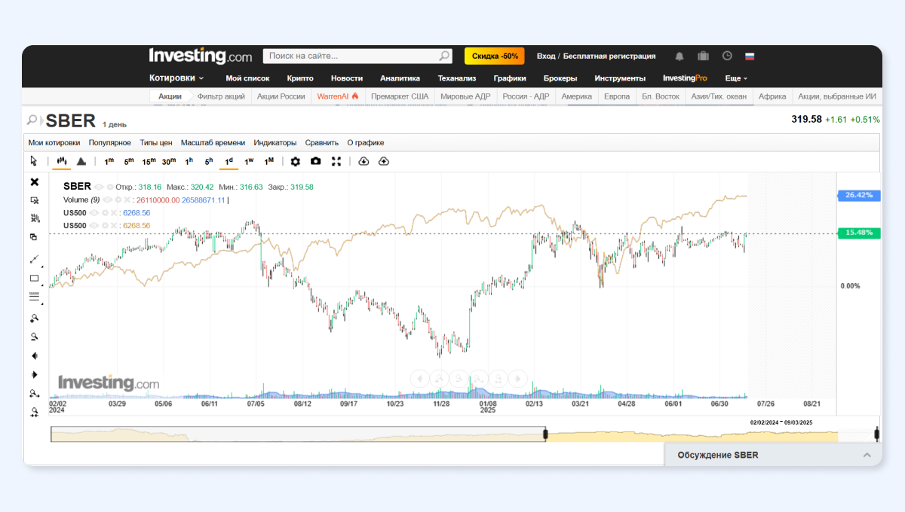The width and height of the screenshot is (905, 512).
Task: Click the notifications bell icon
Action: 680,56
